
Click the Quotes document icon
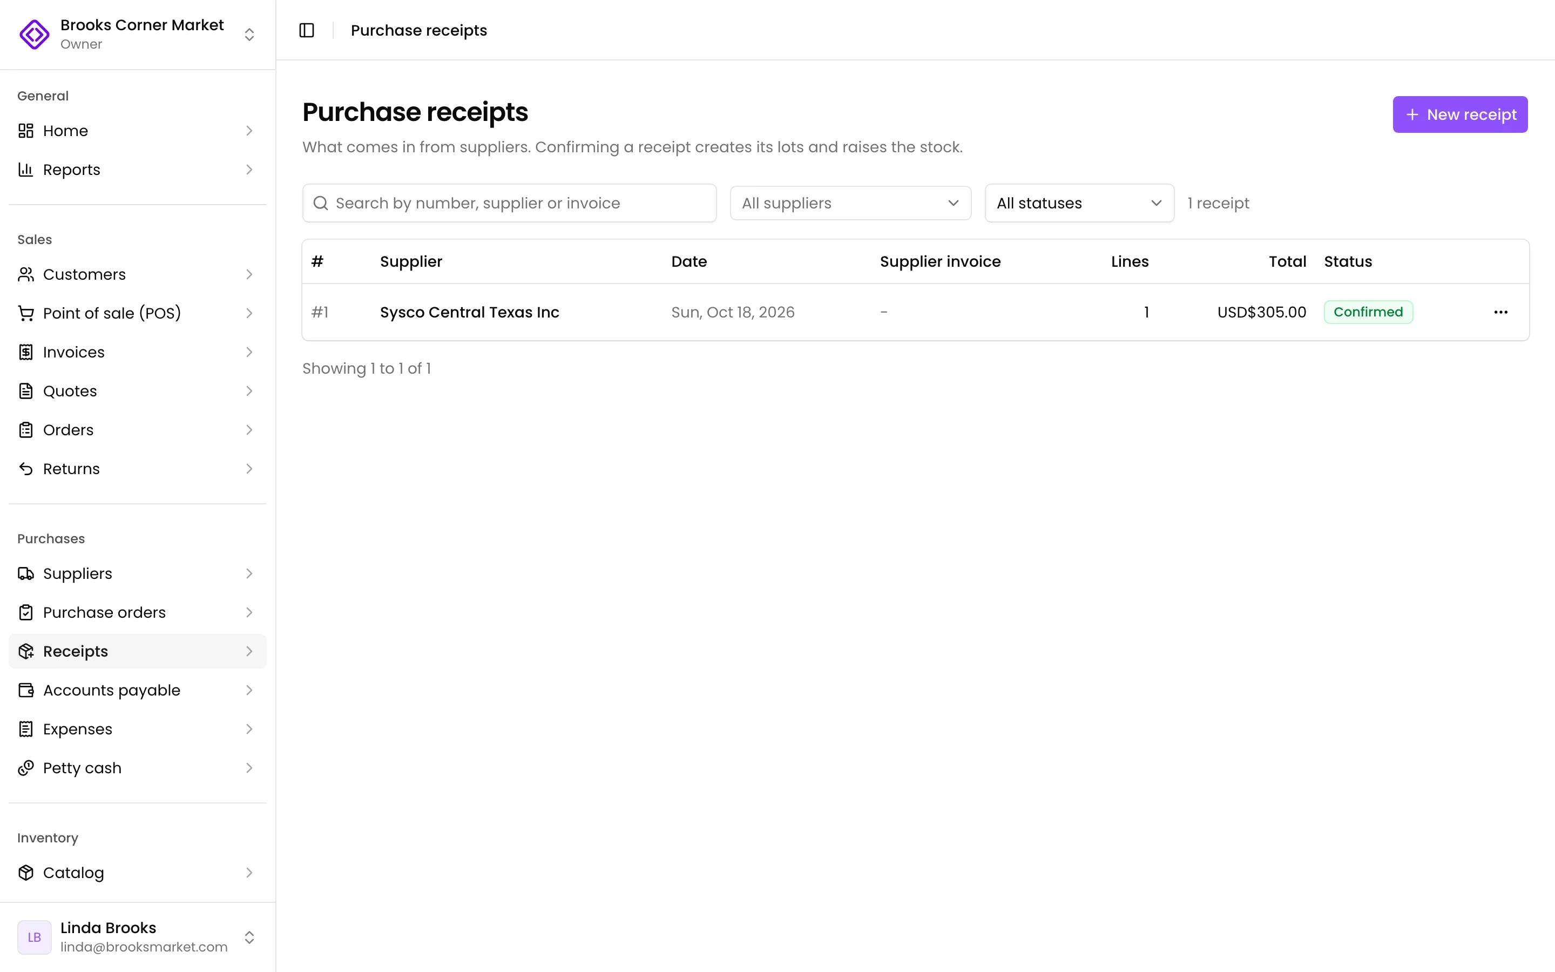[26, 391]
